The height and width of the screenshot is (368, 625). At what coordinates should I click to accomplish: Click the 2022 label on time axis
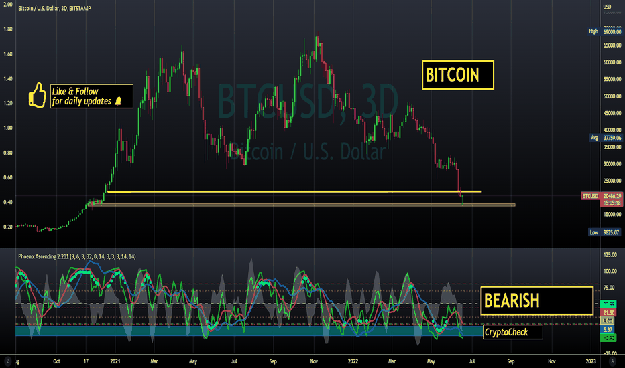point(353,361)
